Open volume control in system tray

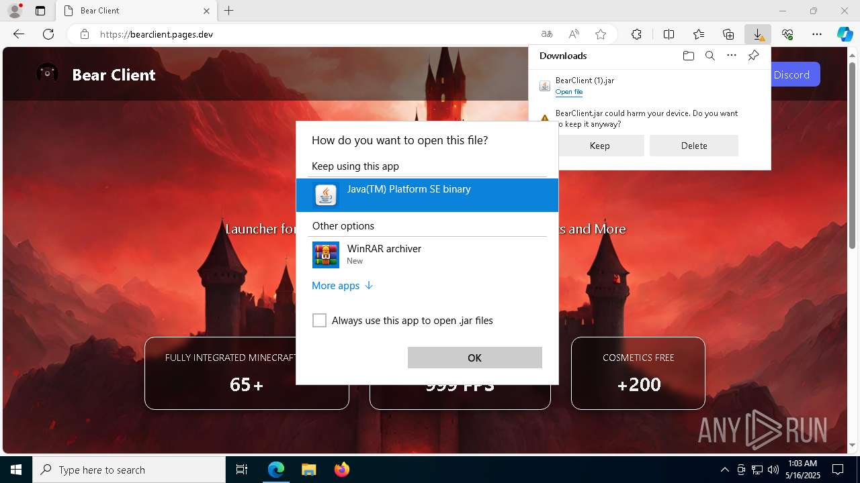(x=773, y=470)
